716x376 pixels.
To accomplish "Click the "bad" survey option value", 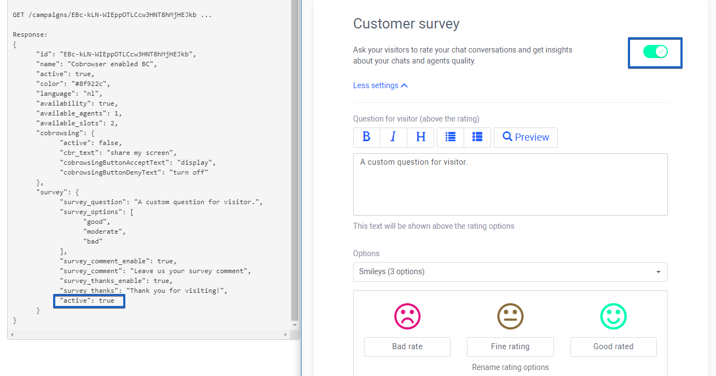I will (93, 241).
